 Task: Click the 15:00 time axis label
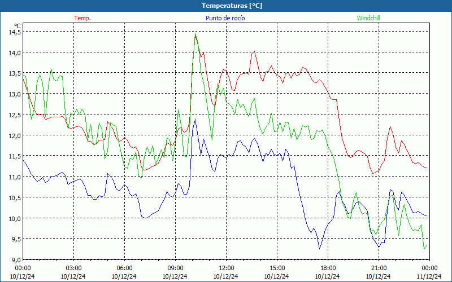(277, 268)
